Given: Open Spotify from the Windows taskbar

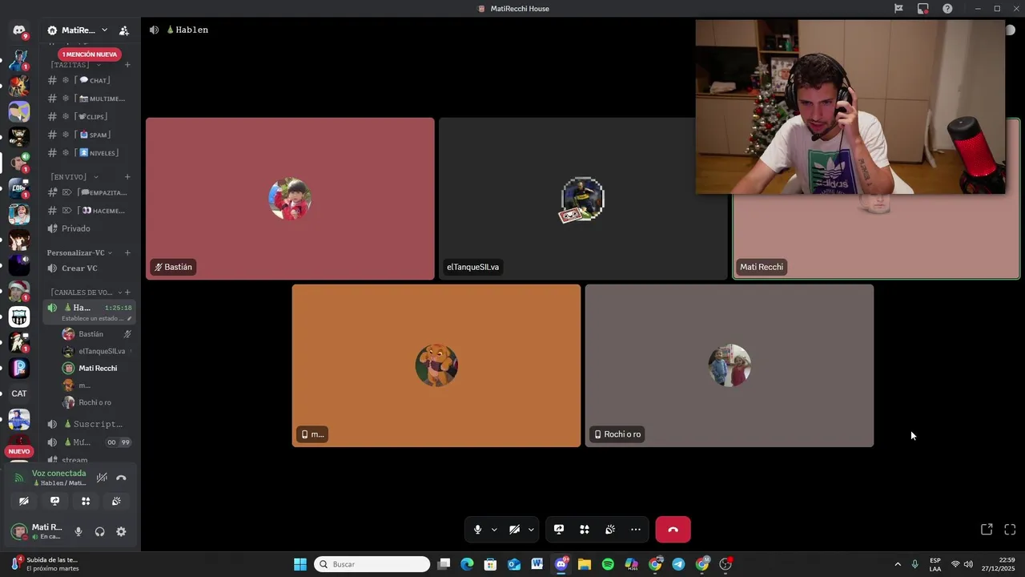Looking at the screenshot, I should [x=608, y=564].
